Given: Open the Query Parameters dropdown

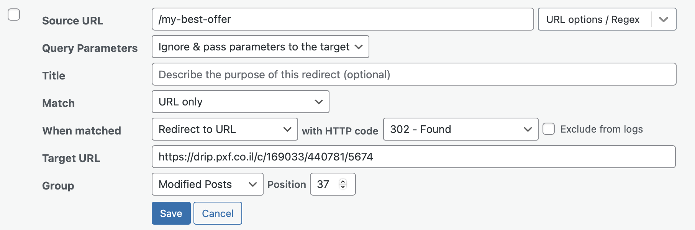Looking at the screenshot, I should [x=260, y=47].
